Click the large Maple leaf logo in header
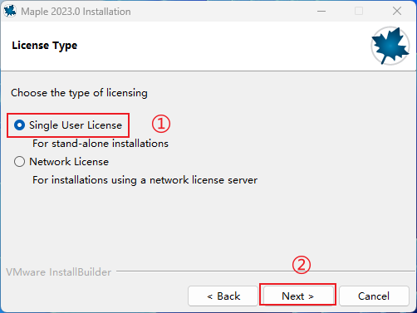This screenshot has width=417, height=313. [x=390, y=46]
